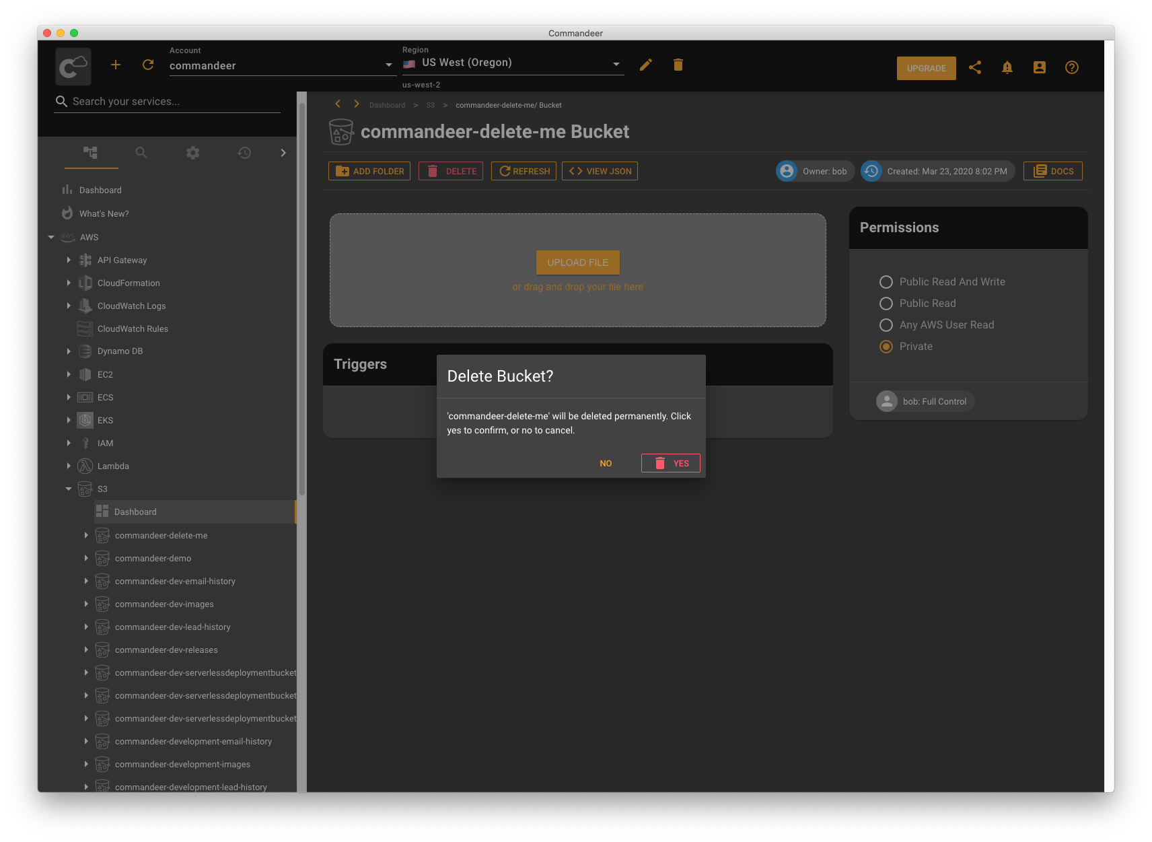Open notifications bell icon
1152x842 pixels.
coord(1007,67)
